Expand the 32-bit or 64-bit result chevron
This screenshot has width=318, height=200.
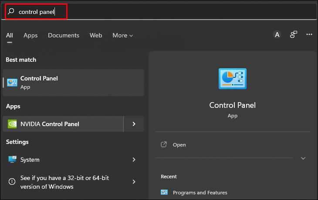[134, 181]
